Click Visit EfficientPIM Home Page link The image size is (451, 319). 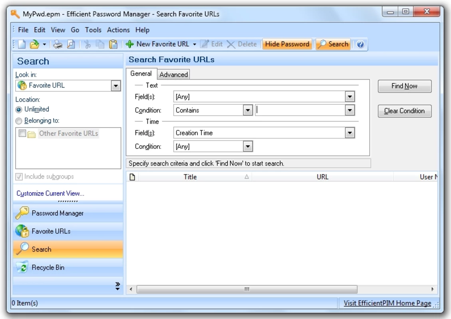coord(387,303)
